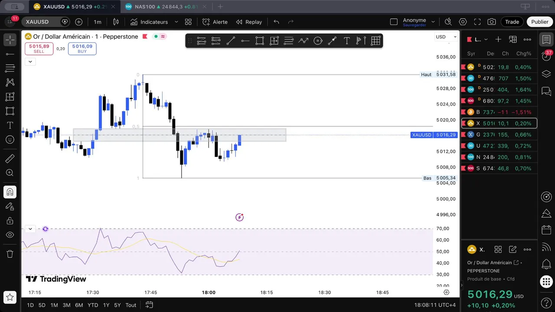
Task: Collapse the chart legend chevron
Action: coord(30,62)
